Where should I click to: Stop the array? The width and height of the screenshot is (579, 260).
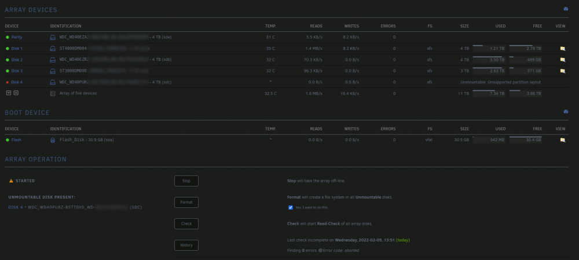[186, 181]
